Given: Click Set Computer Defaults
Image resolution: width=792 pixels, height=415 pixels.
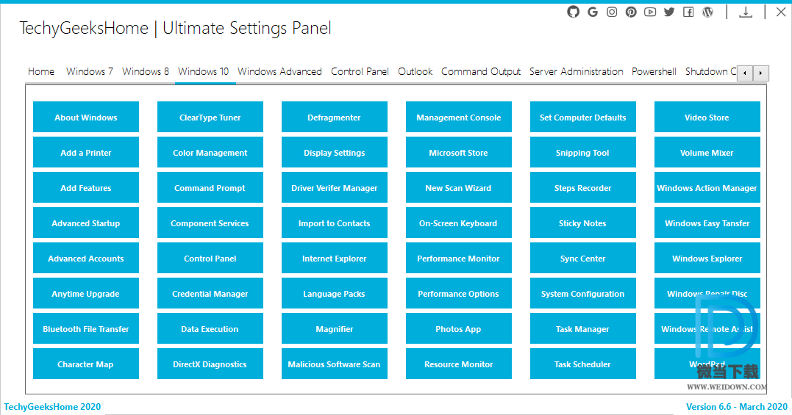Looking at the screenshot, I should (x=583, y=117).
